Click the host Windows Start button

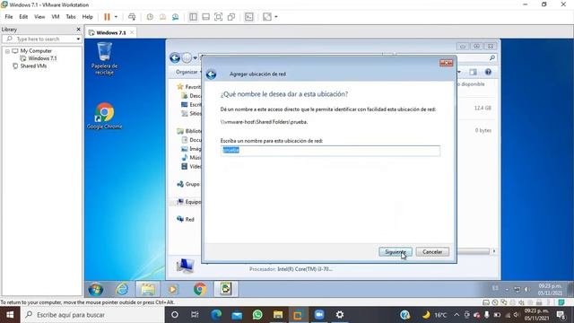[10, 315]
